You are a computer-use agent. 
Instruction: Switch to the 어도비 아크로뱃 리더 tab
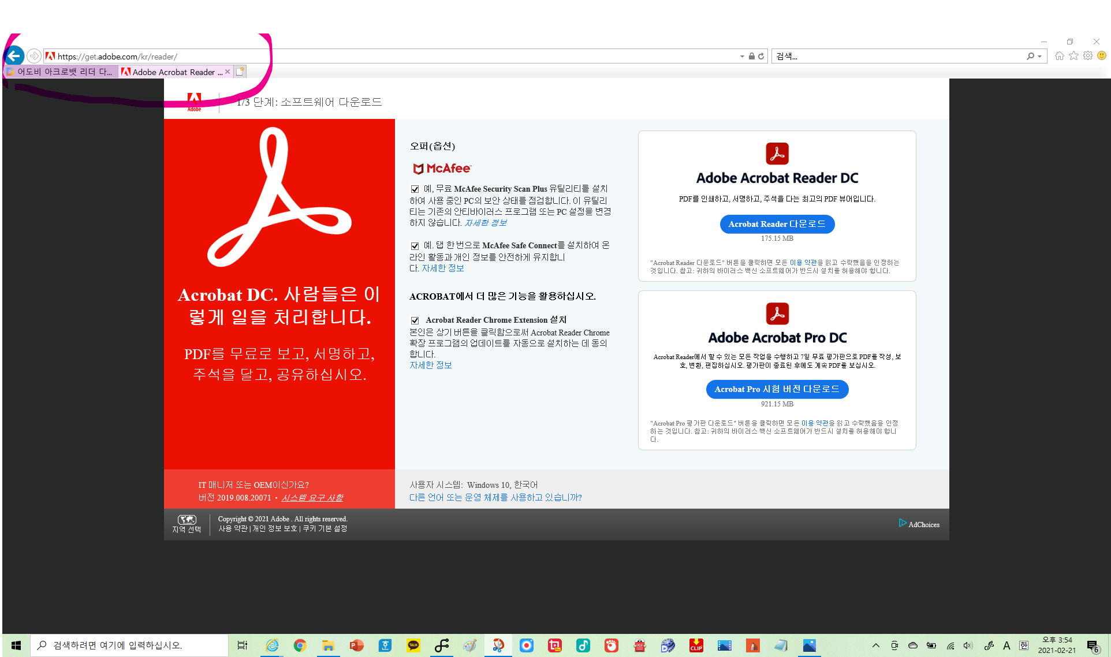pyautogui.click(x=61, y=72)
